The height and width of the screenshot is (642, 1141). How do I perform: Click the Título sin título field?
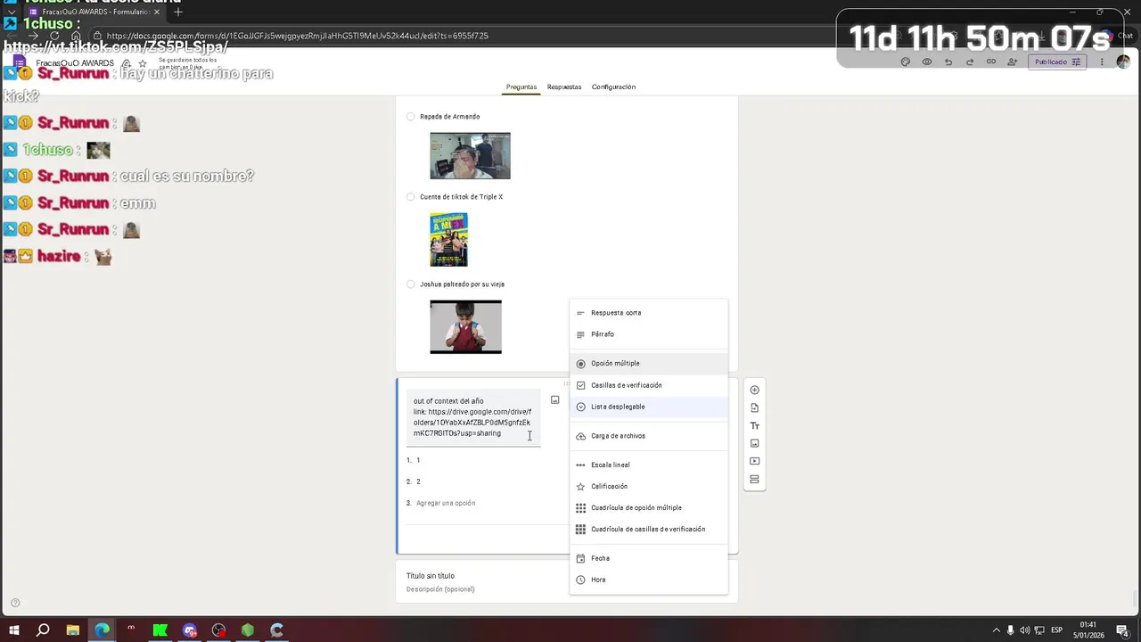(x=431, y=576)
